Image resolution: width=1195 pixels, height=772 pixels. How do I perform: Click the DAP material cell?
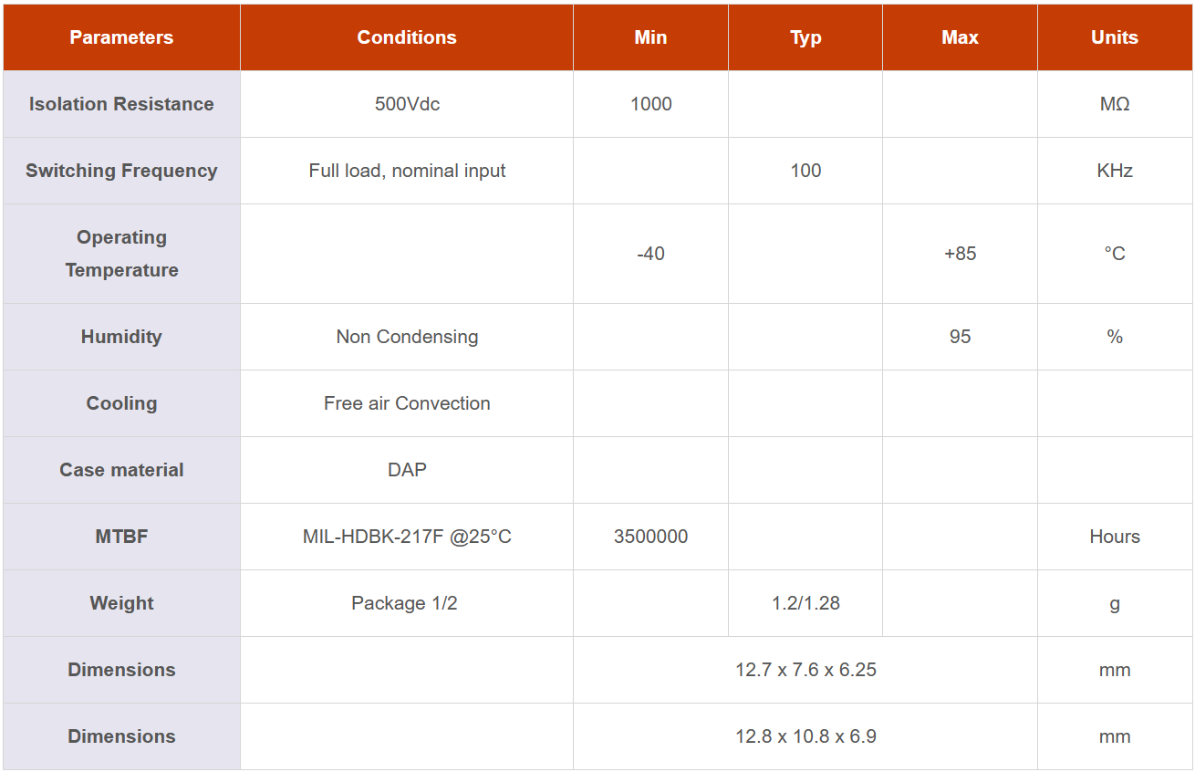tap(407, 470)
